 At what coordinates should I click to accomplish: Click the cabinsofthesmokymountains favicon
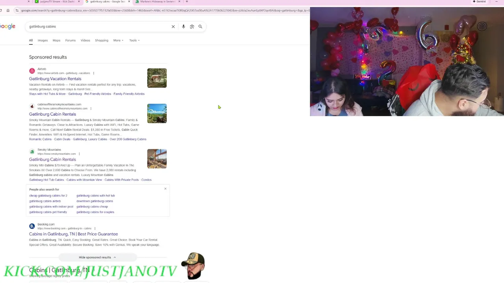click(32, 106)
